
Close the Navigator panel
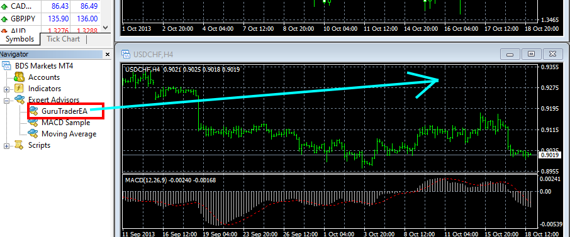[x=108, y=55]
